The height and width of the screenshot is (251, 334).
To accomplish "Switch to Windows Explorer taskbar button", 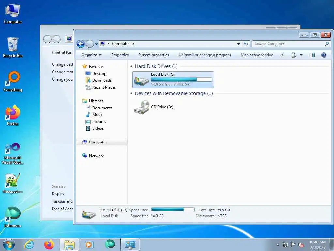I will pos(69,244).
